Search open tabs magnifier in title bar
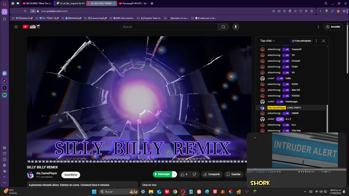 [326, 3]
